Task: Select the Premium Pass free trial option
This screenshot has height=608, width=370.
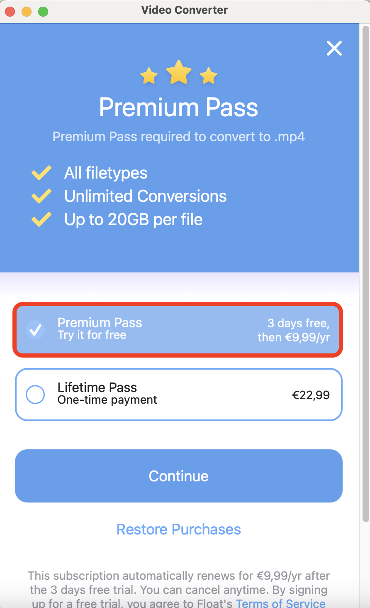Action: [x=179, y=330]
